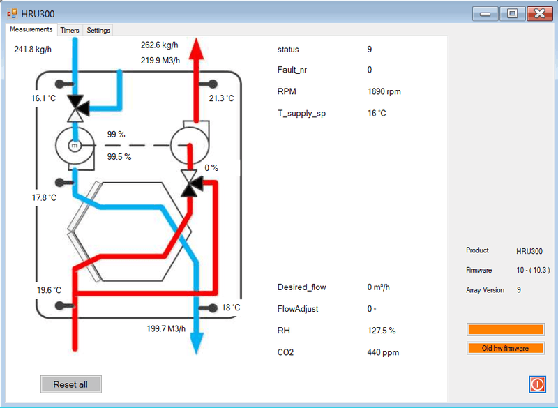The width and height of the screenshot is (558, 408).
Task: Select the Measurements tab
Action: [31, 29]
